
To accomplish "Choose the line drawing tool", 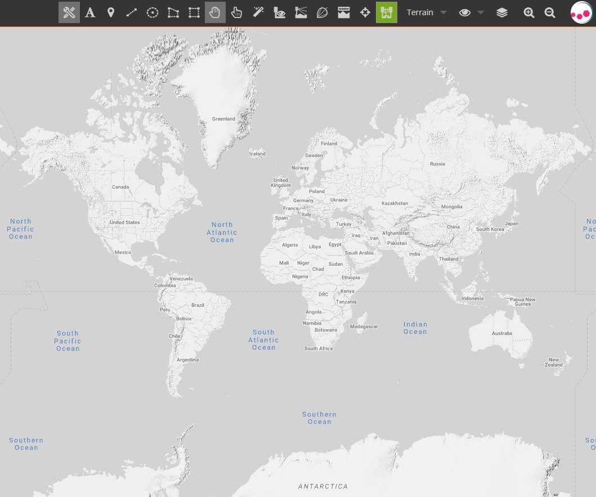I will (132, 12).
